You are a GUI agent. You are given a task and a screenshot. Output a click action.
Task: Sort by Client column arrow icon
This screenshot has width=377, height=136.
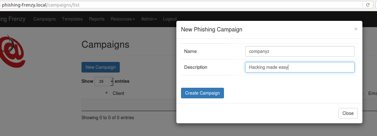pyautogui.click(x=107, y=92)
